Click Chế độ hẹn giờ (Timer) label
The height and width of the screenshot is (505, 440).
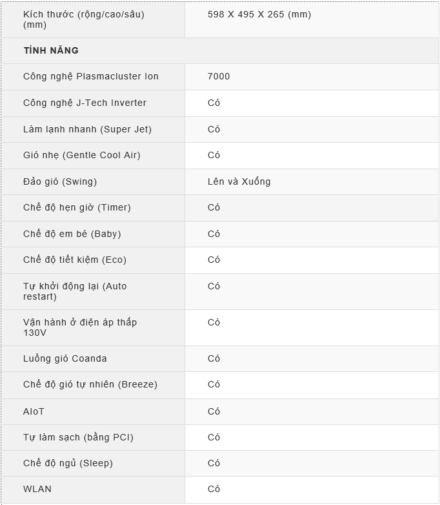click(77, 207)
